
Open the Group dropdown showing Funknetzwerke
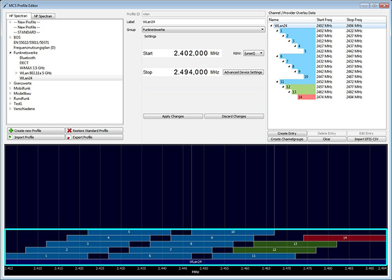click(x=203, y=29)
